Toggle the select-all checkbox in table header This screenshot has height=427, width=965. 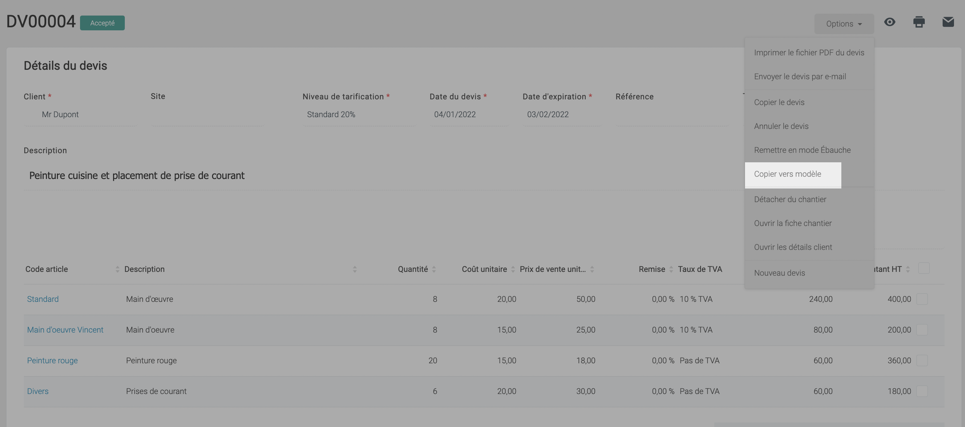point(924,268)
